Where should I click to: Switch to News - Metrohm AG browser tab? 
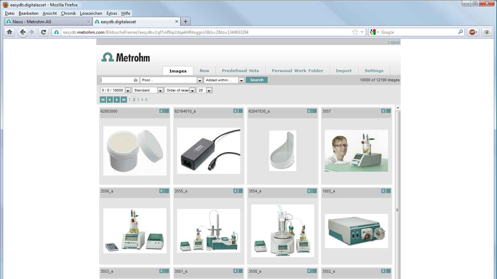click(48, 21)
